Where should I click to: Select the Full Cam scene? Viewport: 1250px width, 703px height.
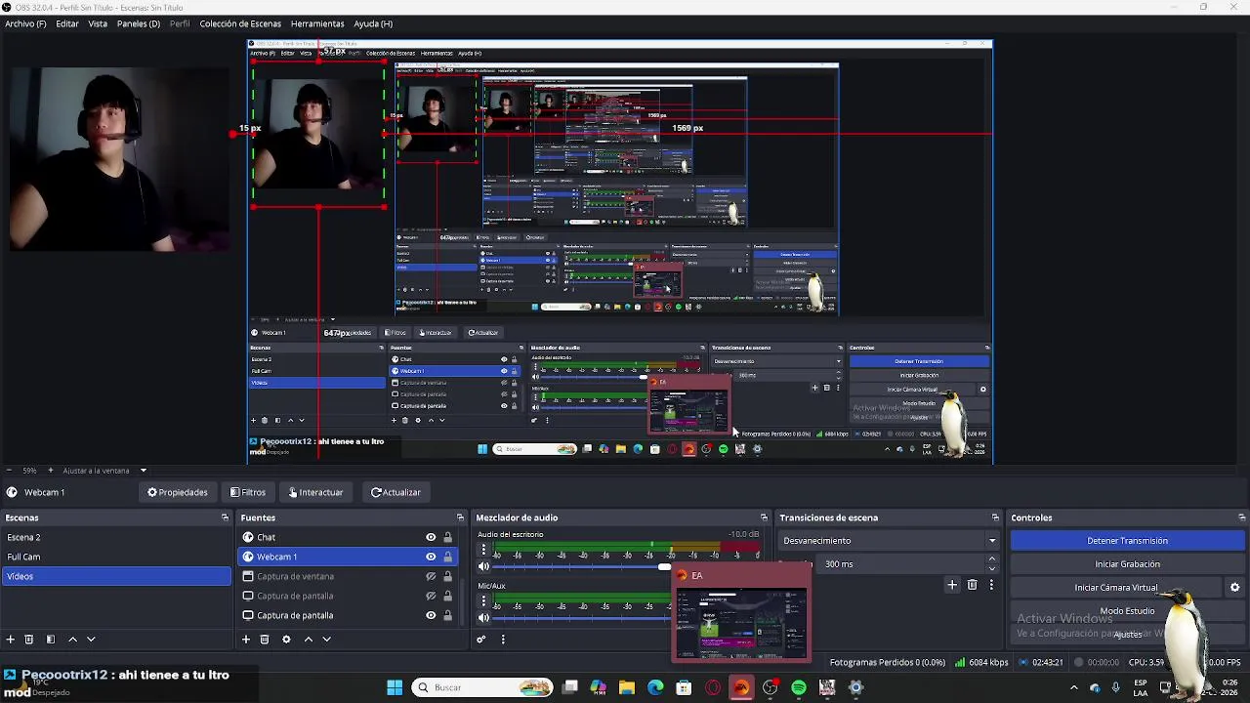click(x=116, y=557)
